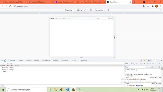This screenshot has width=163, height=92.
Task: Select the Elements tab
Action: pyautogui.click(x=12, y=61)
